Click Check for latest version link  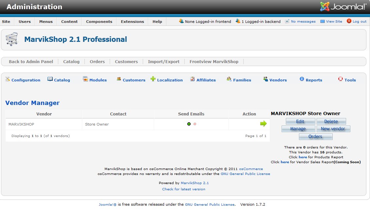[184, 189]
